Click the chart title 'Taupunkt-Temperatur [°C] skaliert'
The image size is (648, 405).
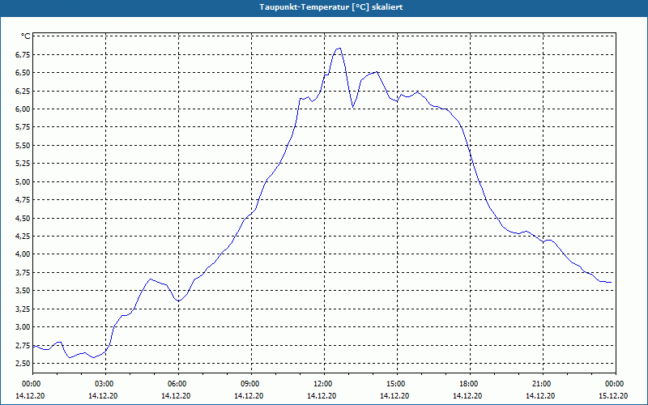pyautogui.click(x=331, y=7)
